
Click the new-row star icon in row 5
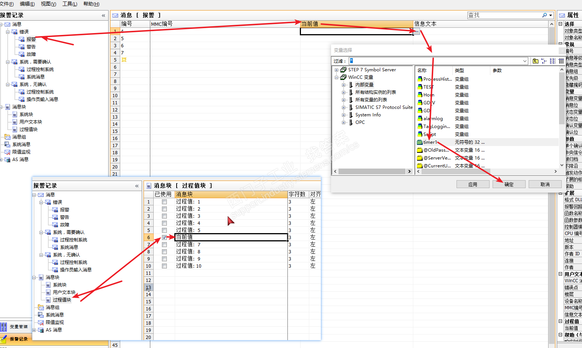click(x=124, y=60)
